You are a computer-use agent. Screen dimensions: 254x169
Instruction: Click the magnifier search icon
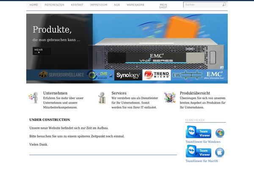pyautogui.click(x=224, y=5)
